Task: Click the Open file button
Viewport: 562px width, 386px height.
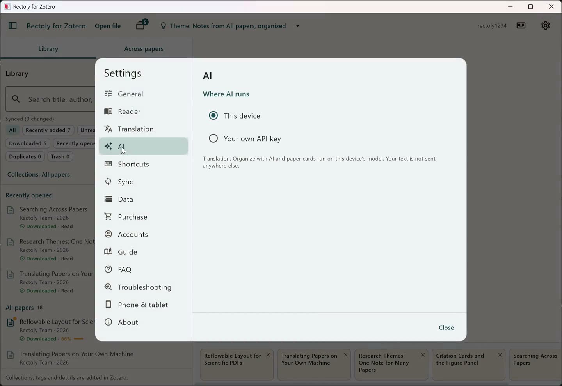Action: click(108, 26)
